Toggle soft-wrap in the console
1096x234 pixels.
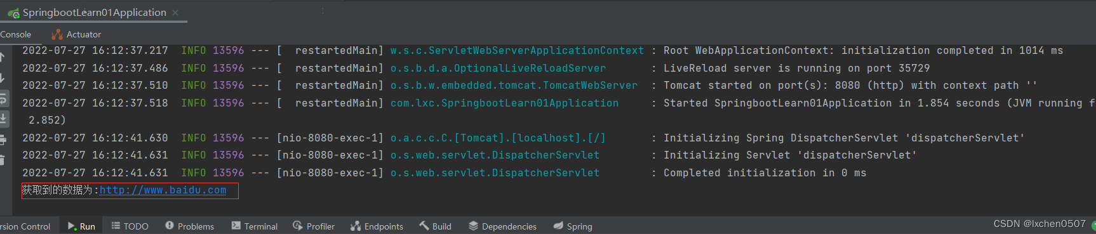click(x=3, y=98)
